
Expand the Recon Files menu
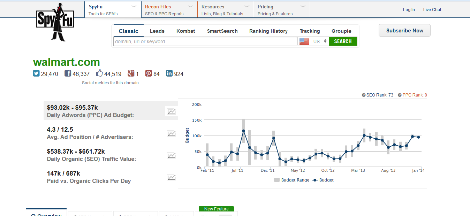click(x=169, y=9)
